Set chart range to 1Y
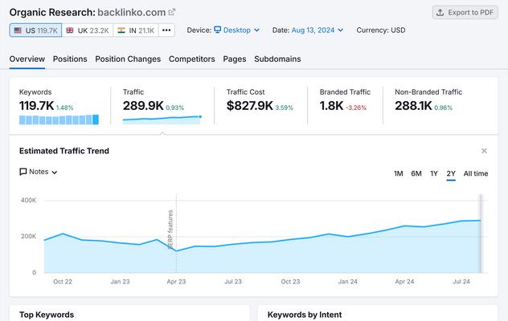The width and height of the screenshot is (508, 321). (x=434, y=173)
